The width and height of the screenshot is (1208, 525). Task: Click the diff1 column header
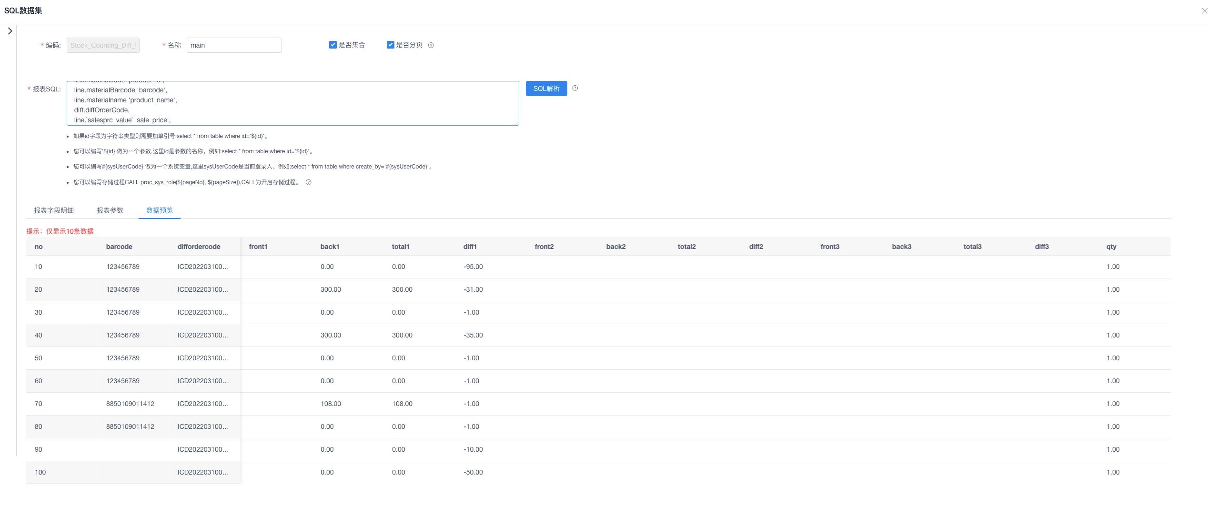tap(470, 247)
